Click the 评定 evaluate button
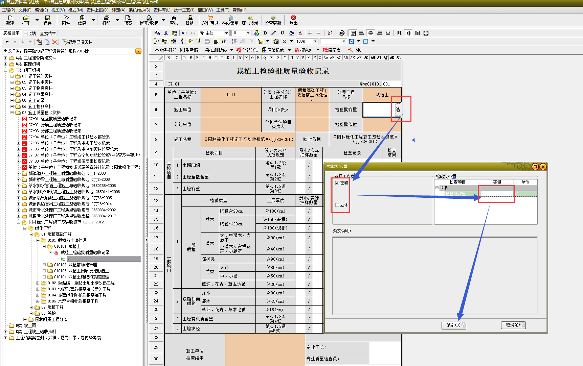583x366 pixels. (356, 50)
